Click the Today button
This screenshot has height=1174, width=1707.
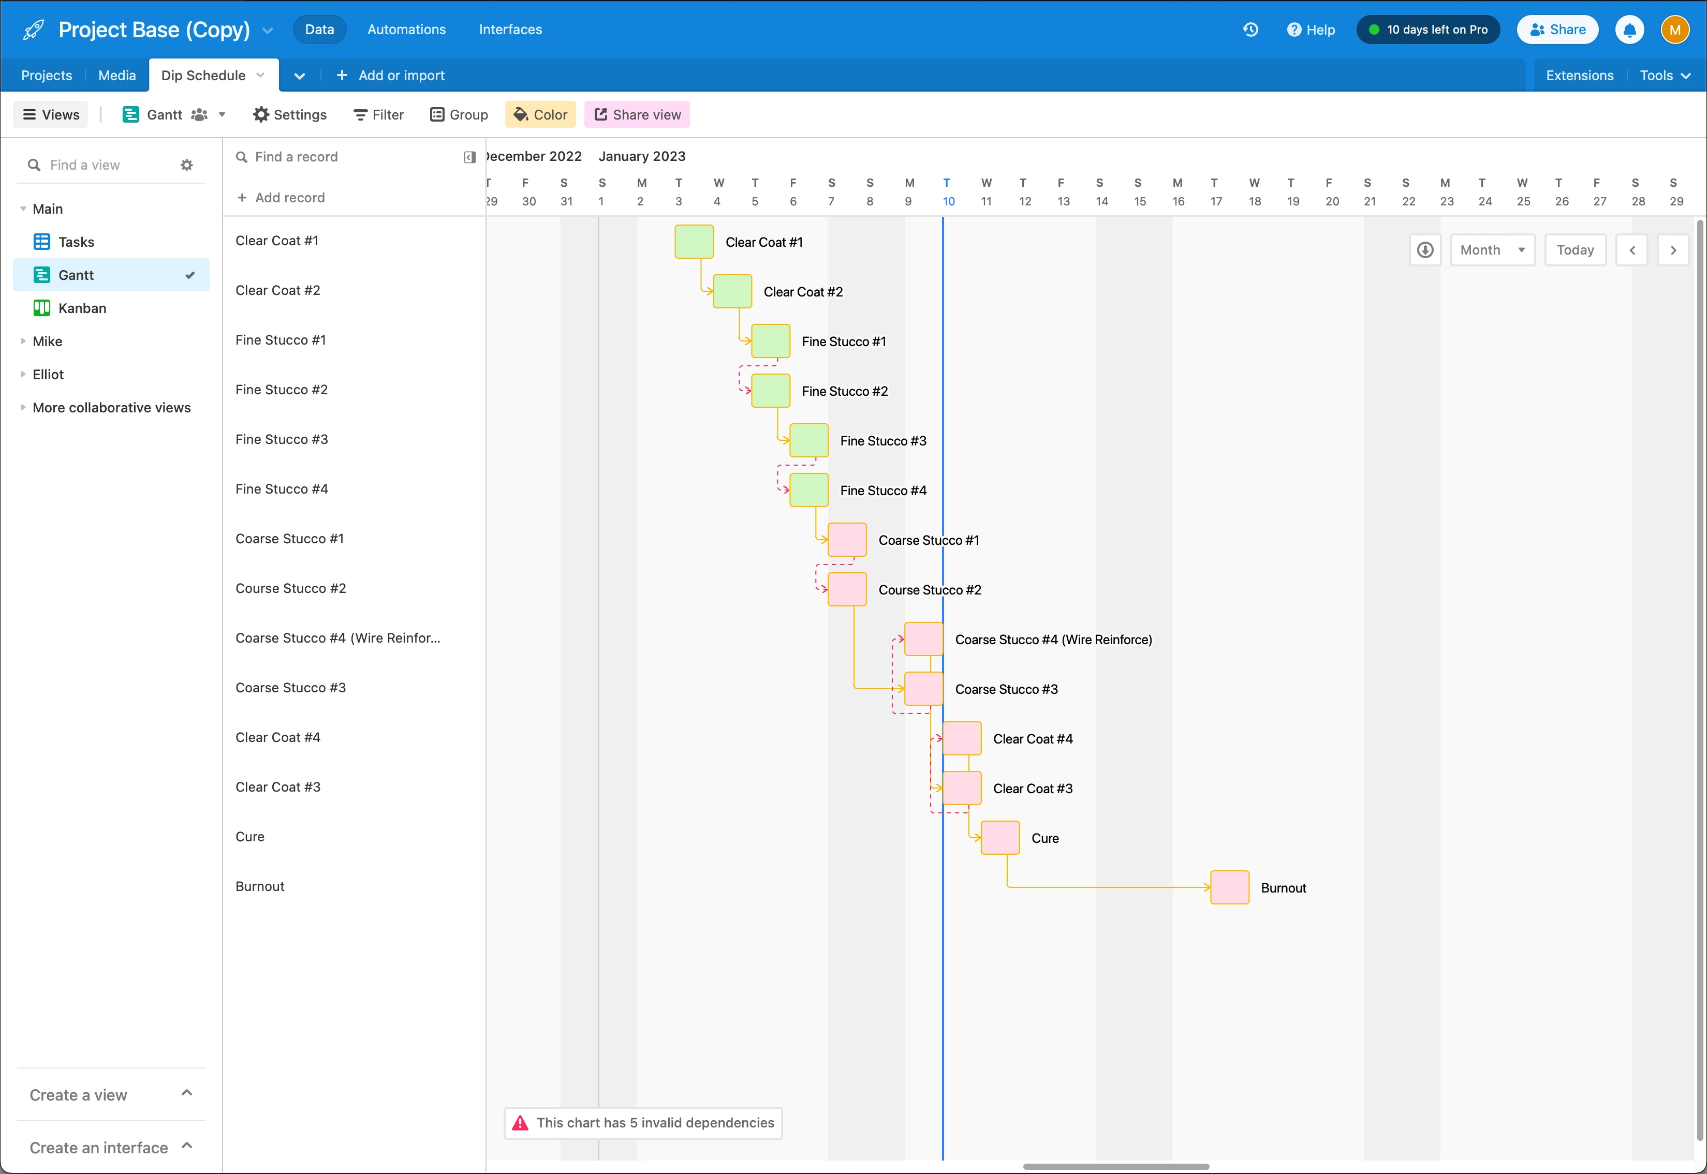tap(1574, 250)
